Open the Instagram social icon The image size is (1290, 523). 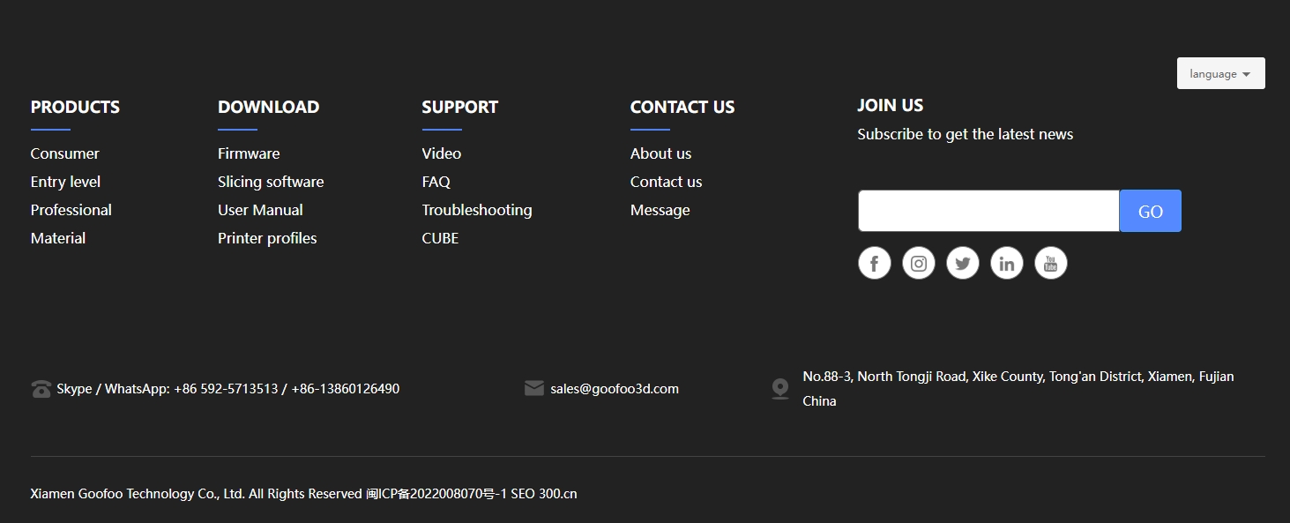click(918, 263)
